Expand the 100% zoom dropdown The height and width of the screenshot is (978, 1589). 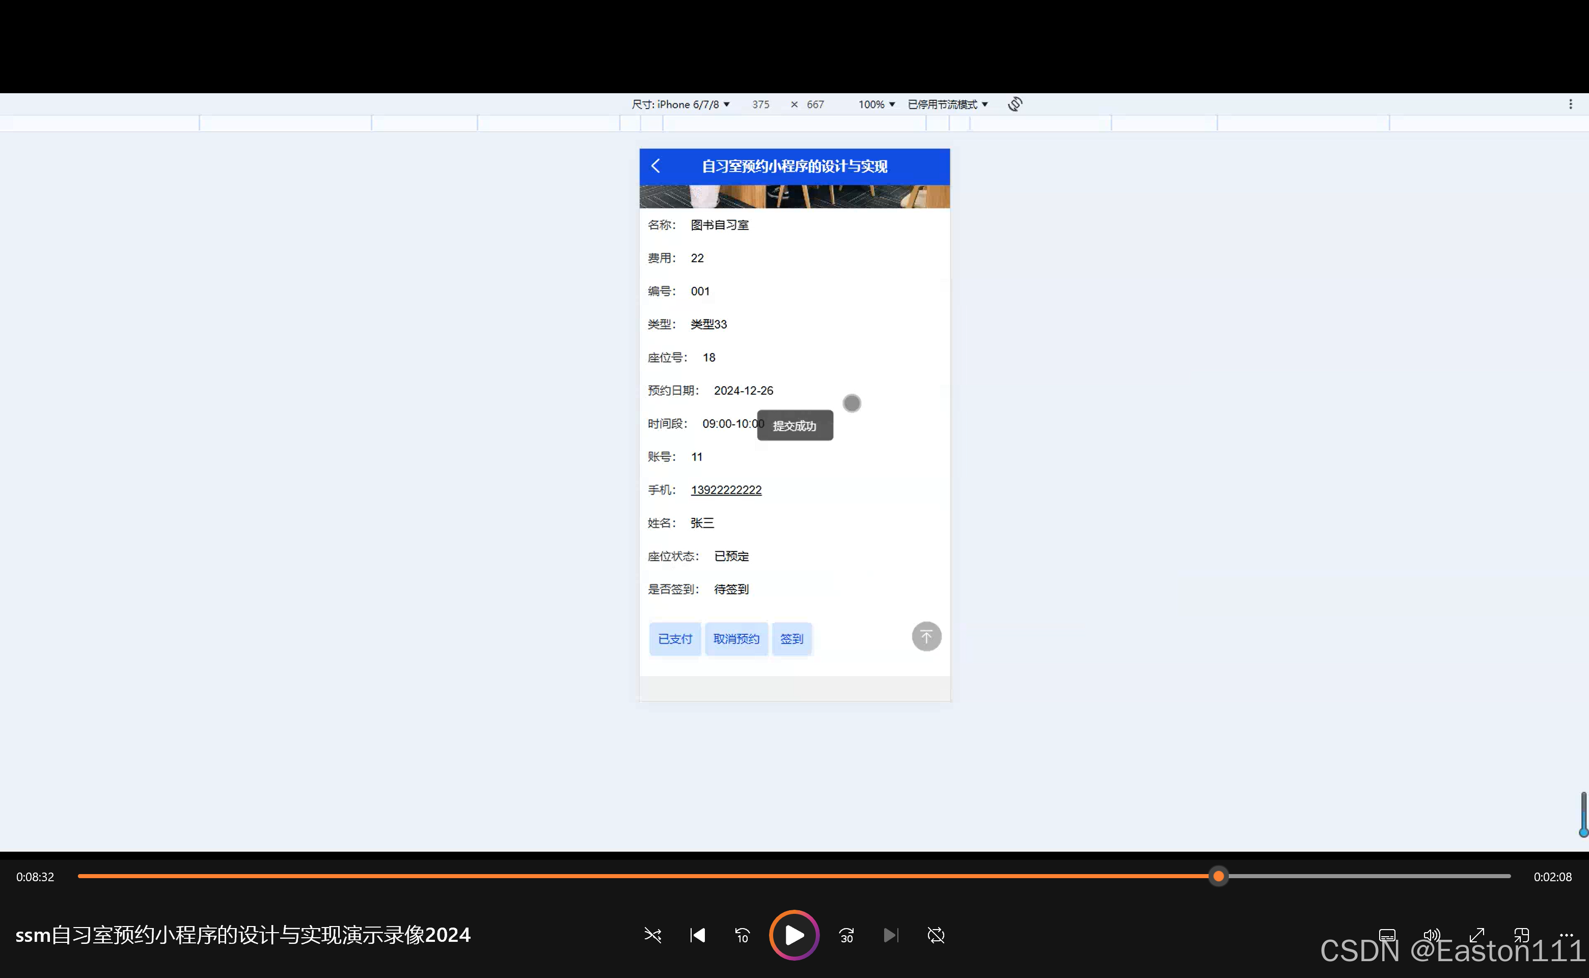[876, 104]
